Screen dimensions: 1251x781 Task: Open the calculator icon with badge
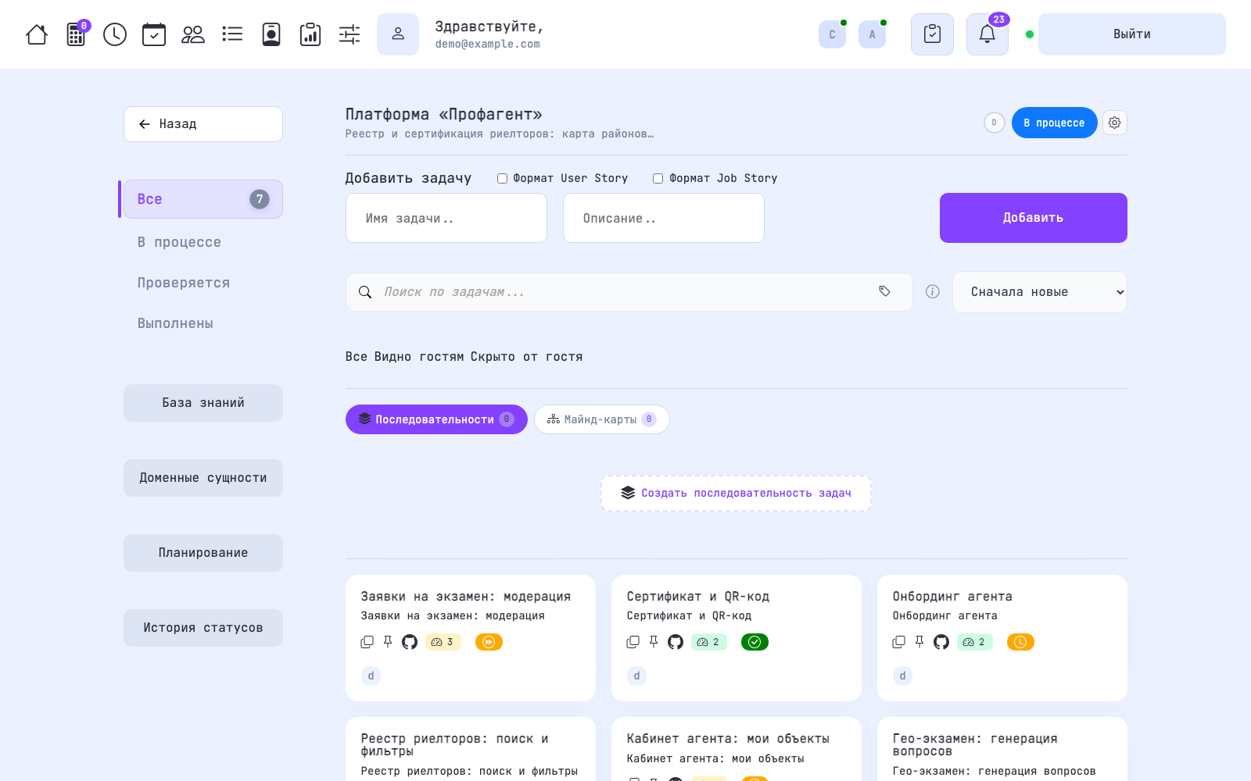click(77, 34)
